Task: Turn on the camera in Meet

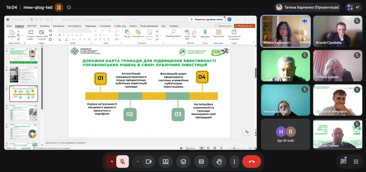Action: (x=149, y=162)
